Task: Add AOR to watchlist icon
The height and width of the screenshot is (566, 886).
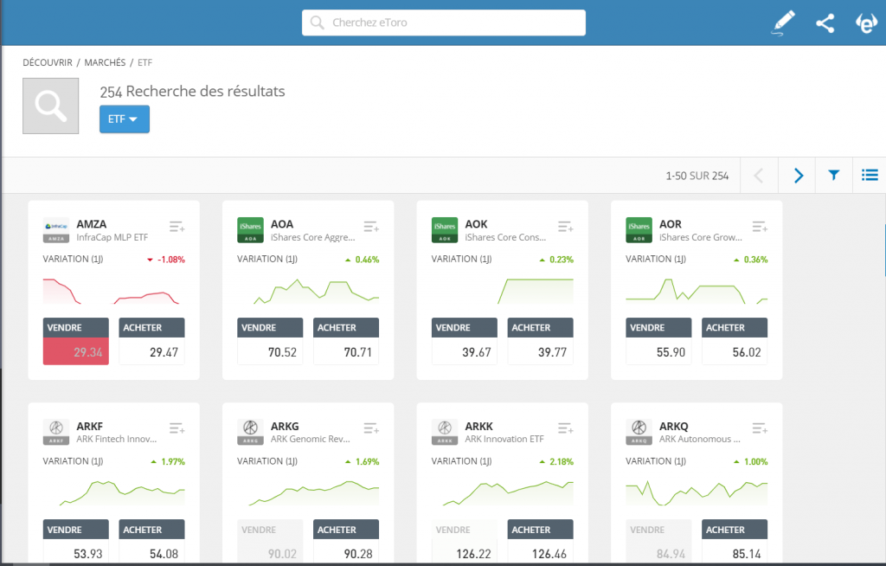Action: tap(760, 227)
